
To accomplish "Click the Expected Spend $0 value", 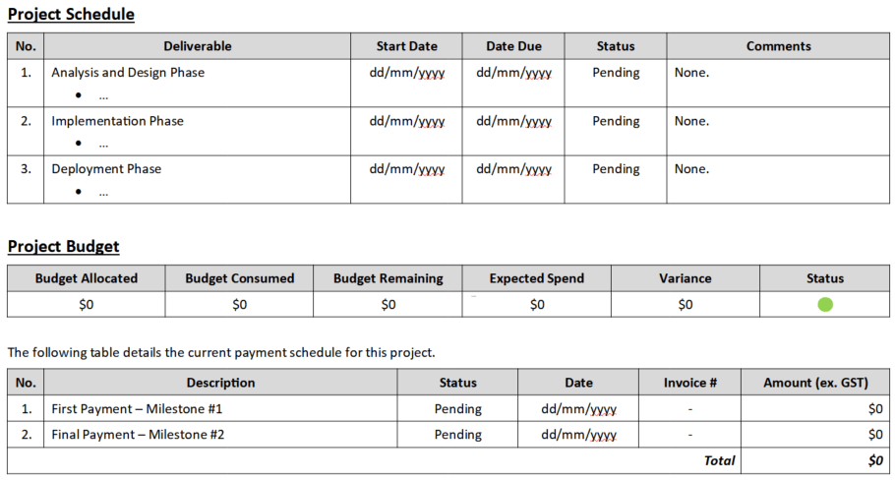I will click(537, 305).
